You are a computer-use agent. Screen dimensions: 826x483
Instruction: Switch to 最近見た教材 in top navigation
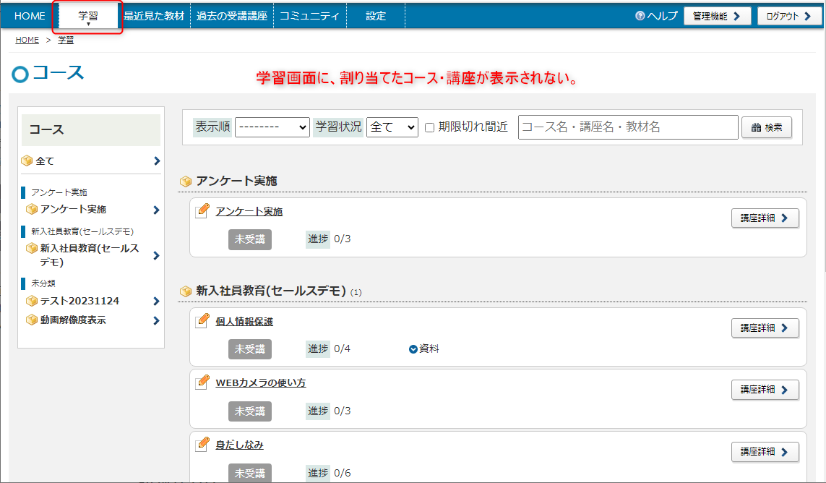click(154, 16)
